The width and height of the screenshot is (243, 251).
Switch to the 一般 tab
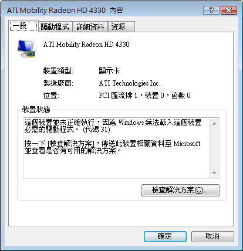[23, 26]
